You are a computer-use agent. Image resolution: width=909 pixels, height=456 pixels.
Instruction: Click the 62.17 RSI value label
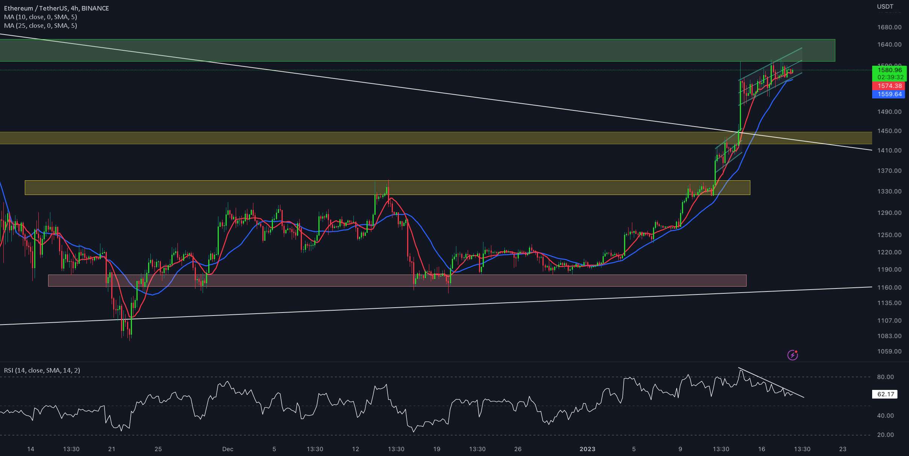click(x=885, y=394)
